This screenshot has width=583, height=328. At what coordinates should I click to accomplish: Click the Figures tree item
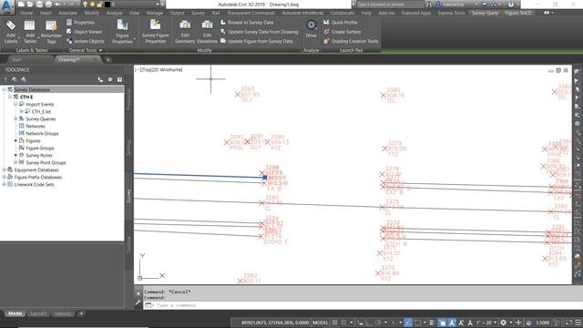pyautogui.click(x=33, y=141)
